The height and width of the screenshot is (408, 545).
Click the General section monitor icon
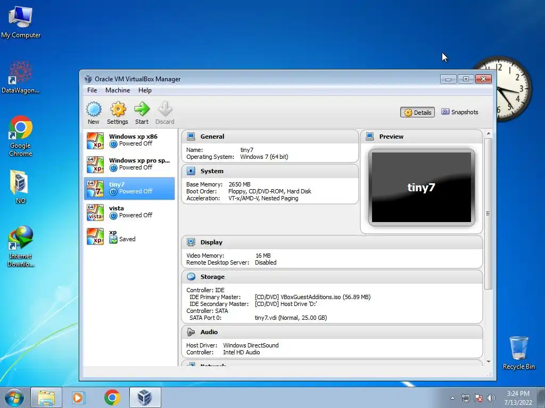point(191,137)
